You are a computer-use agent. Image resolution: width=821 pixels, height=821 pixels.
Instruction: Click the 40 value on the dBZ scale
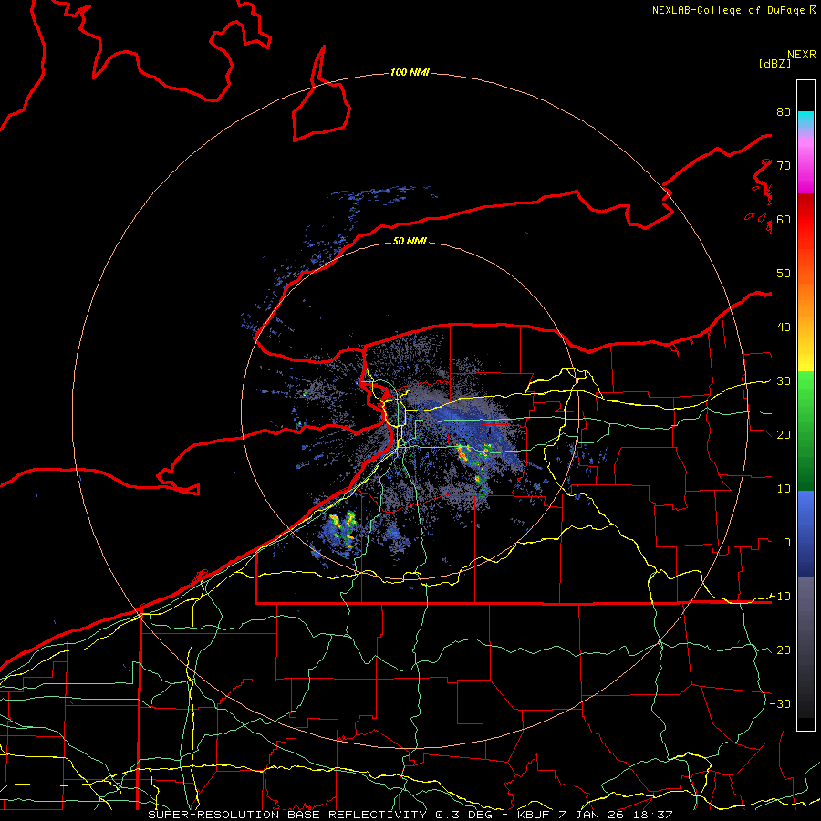pos(784,327)
